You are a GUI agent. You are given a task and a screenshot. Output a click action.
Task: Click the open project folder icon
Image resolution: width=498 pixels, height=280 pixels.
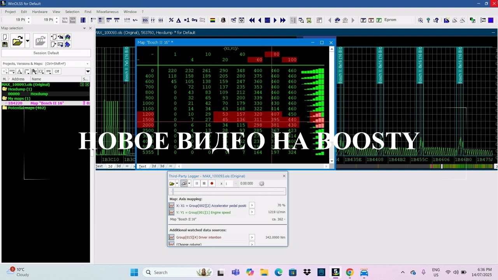18,41
